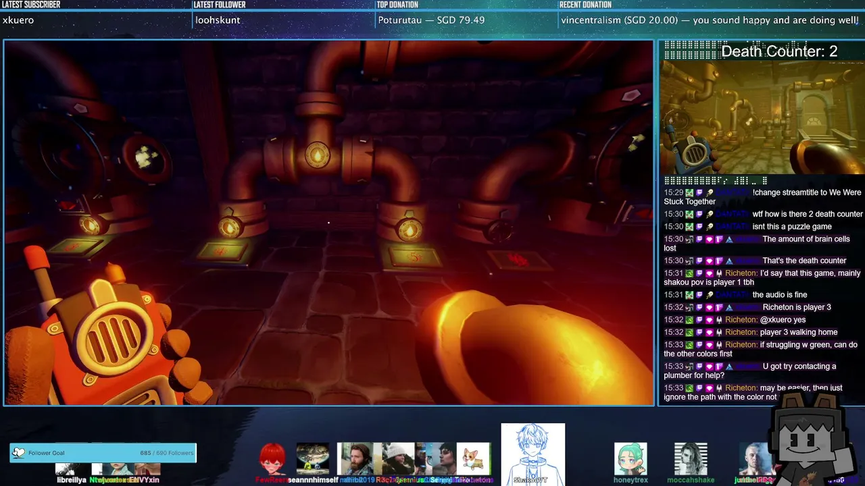Click 'The amount of brain cells lost' message
This screenshot has height=486, width=865.
pos(757,244)
